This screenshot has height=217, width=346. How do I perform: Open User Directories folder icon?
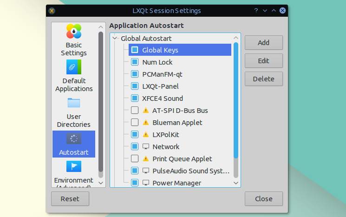point(74,103)
